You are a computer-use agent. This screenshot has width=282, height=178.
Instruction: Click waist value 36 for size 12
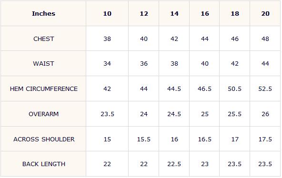[x=144, y=64]
